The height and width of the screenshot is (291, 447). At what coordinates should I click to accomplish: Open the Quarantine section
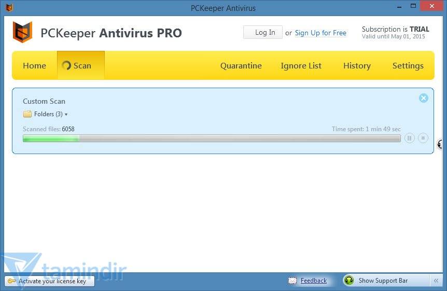pyautogui.click(x=241, y=66)
